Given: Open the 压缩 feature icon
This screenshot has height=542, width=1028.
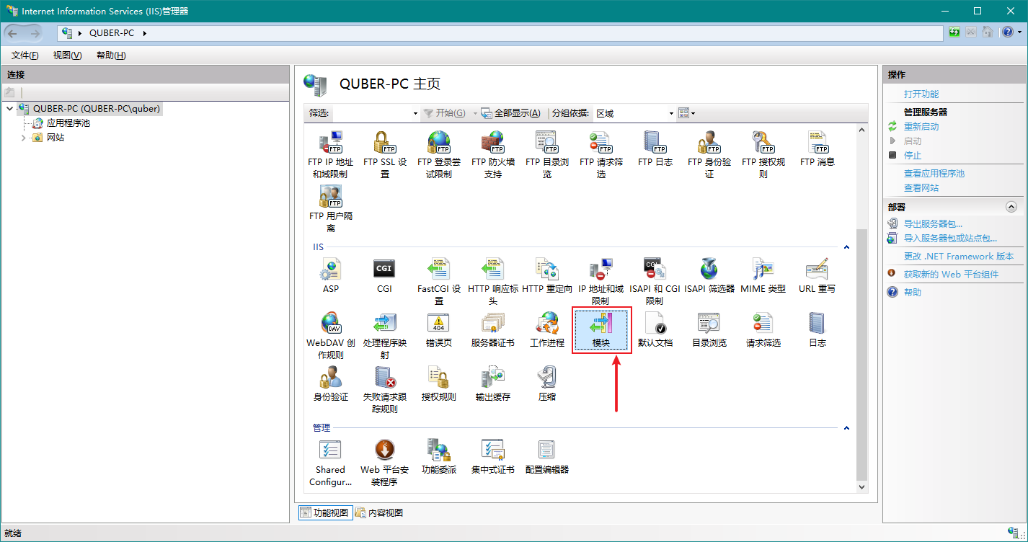Looking at the screenshot, I should pyautogui.click(x=546, y=383).
